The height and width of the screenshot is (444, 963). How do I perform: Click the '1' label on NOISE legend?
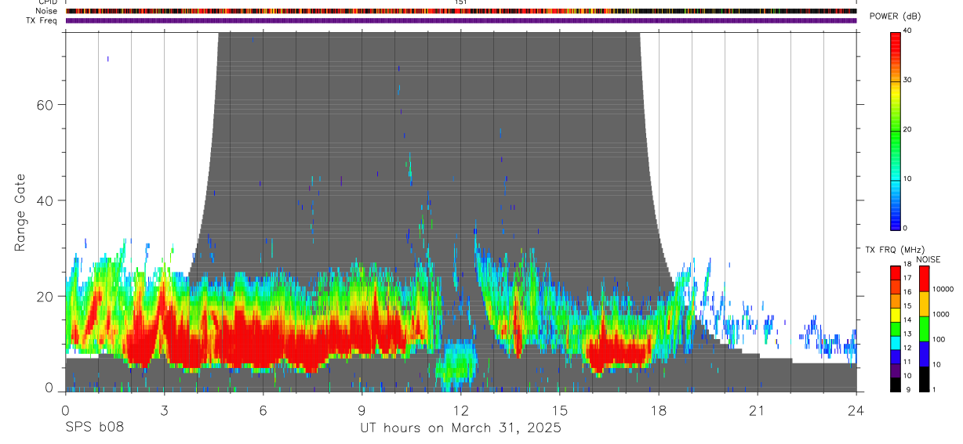(934, 389)
